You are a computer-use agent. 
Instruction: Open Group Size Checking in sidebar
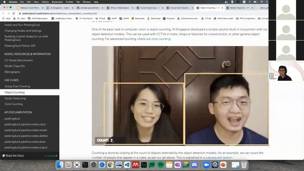(17, 86)
